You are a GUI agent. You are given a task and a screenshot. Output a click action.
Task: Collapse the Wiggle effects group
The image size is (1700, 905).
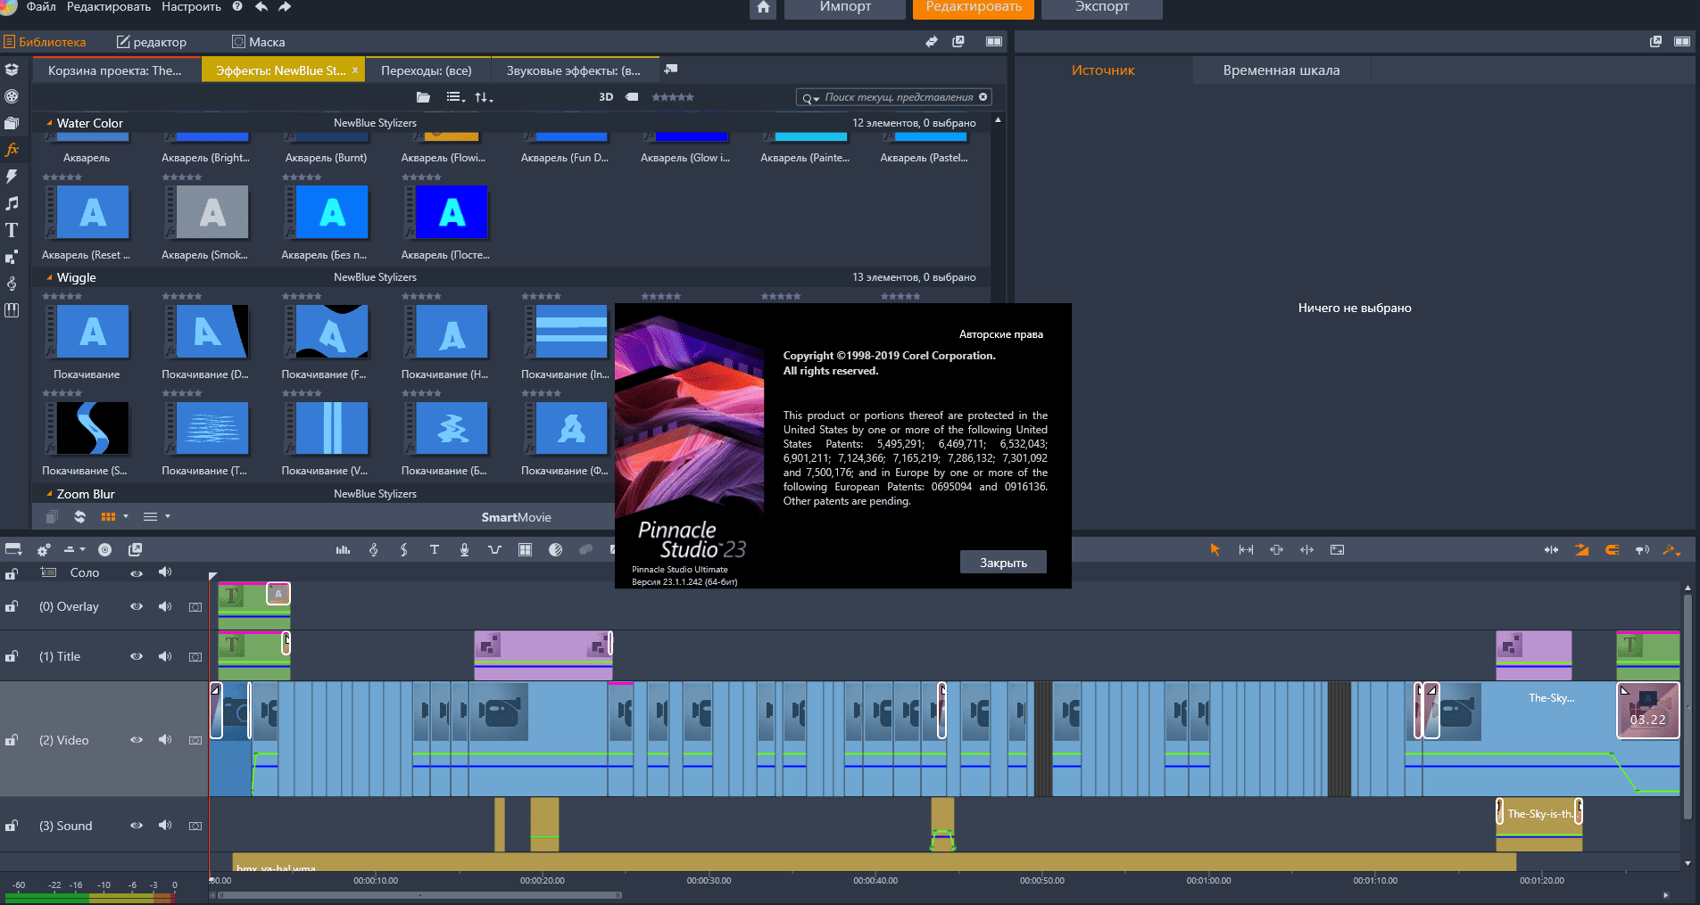click(x=49, y=278)
